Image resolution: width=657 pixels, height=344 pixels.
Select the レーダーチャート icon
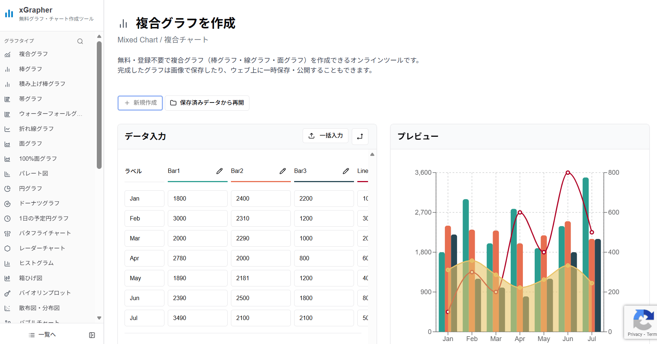click(8, 248)
